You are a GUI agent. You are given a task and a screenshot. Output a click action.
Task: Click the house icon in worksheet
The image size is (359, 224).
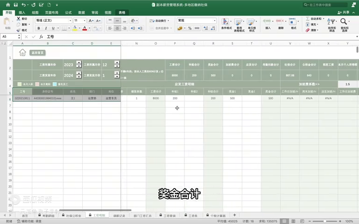tap(22, 53)
